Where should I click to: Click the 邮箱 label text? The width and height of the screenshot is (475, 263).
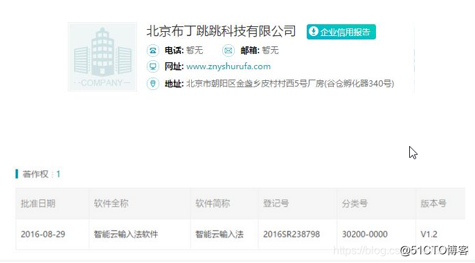pyautogui.click(x=250, y=51)
